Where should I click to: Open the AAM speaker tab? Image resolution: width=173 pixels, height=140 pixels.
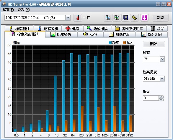click(90, 35)
